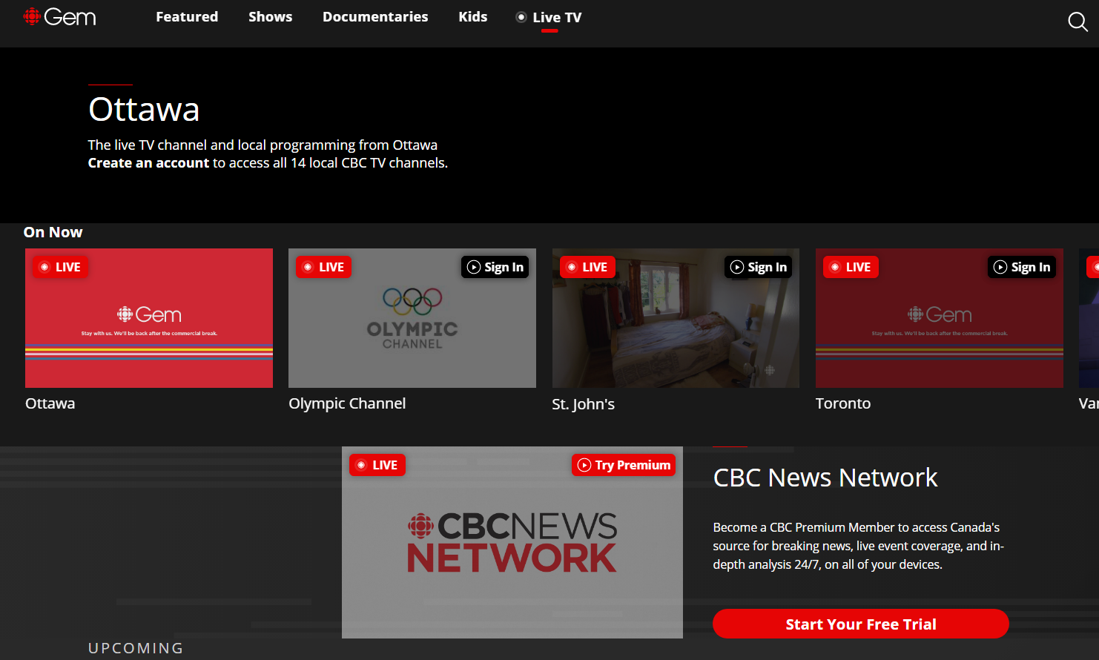Screen dimensions: 1099x660
Task: Click the Olympic Channel title text
Action: [x=347, y=403]
